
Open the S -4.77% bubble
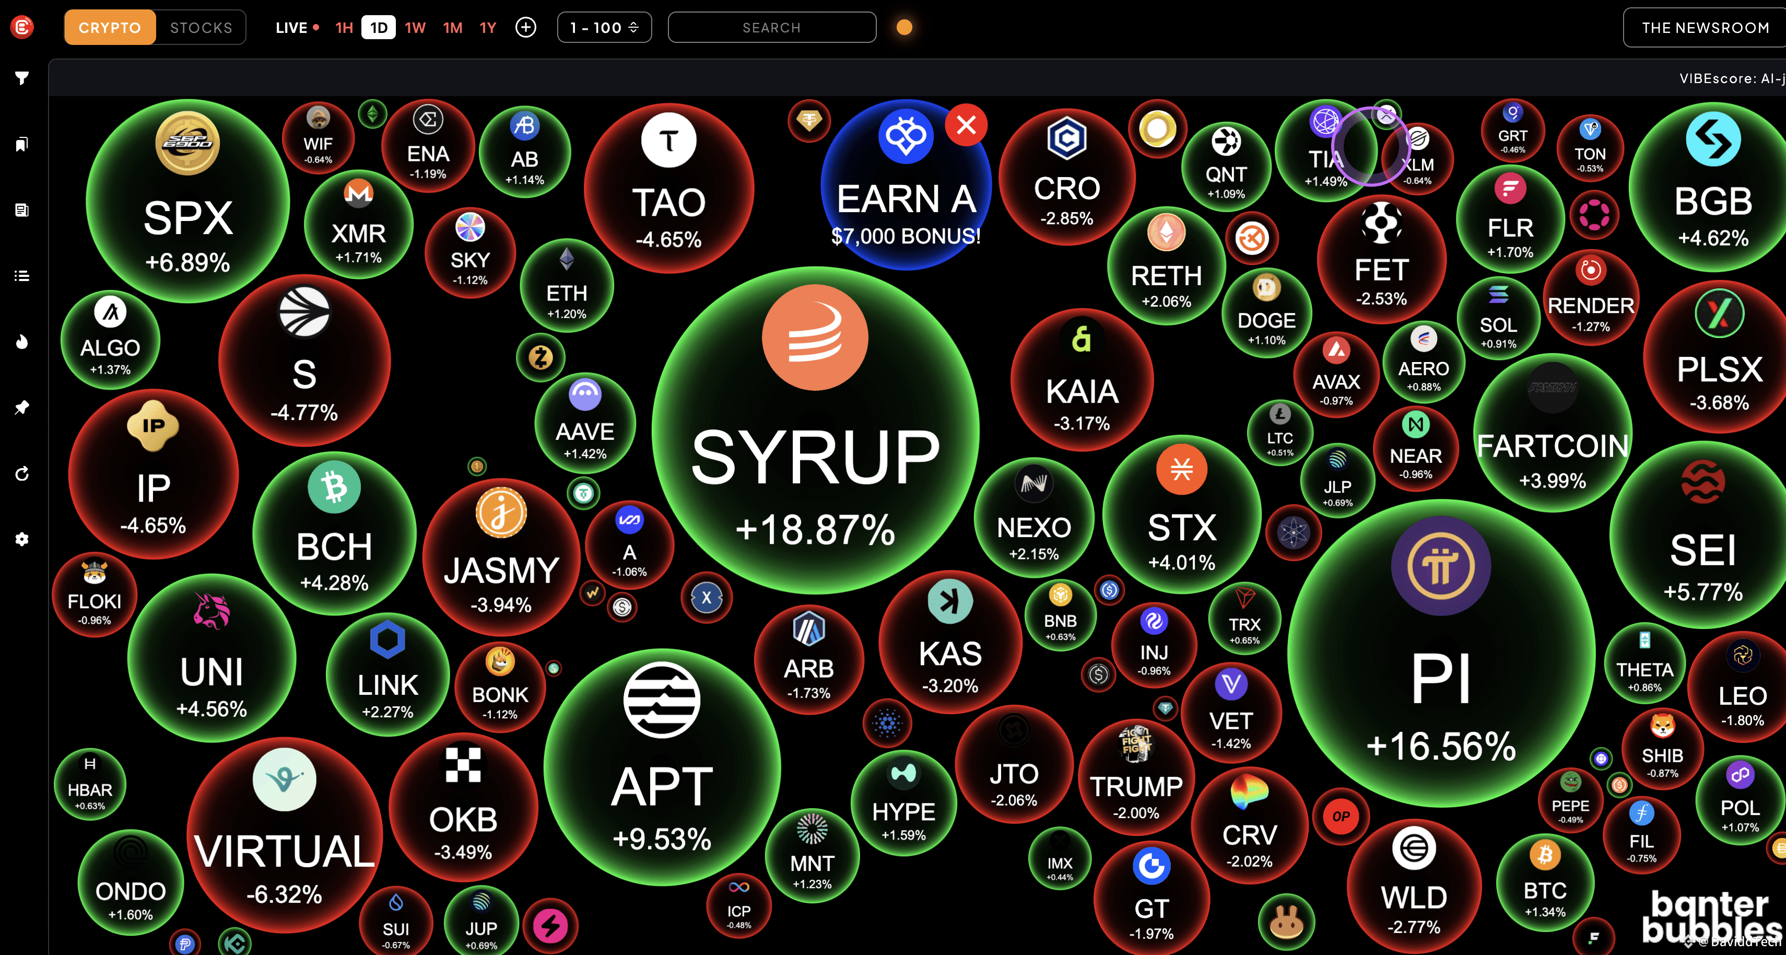tap(304, 360)
